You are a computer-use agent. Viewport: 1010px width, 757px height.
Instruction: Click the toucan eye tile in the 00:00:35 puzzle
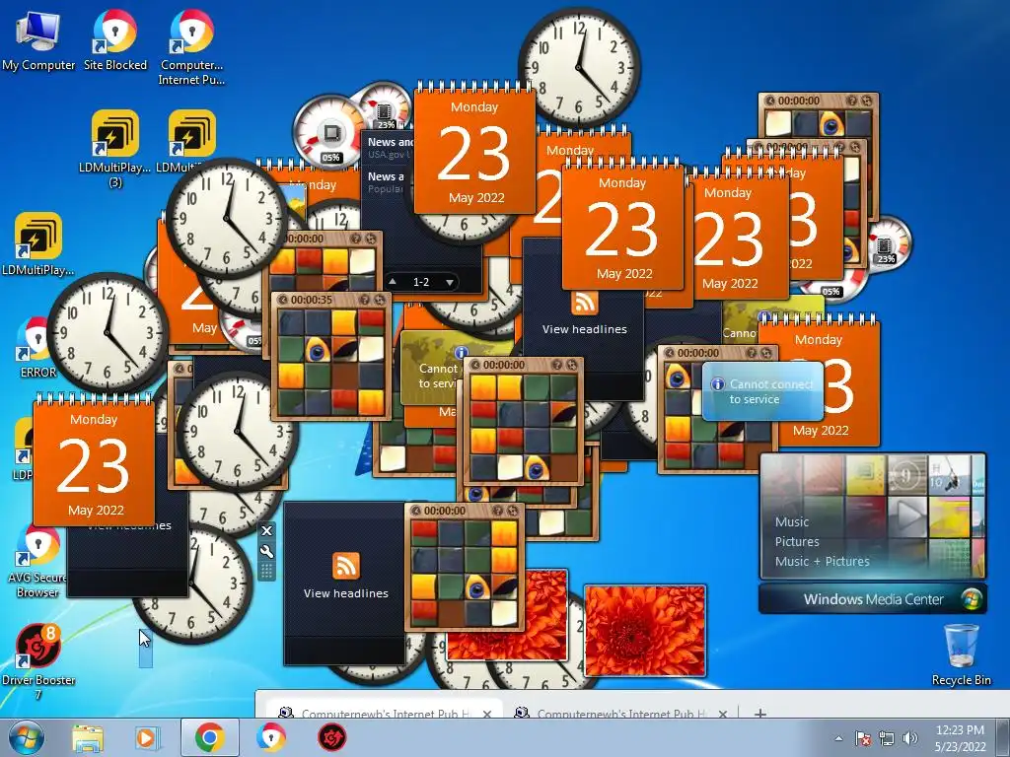tap(318, 350)
